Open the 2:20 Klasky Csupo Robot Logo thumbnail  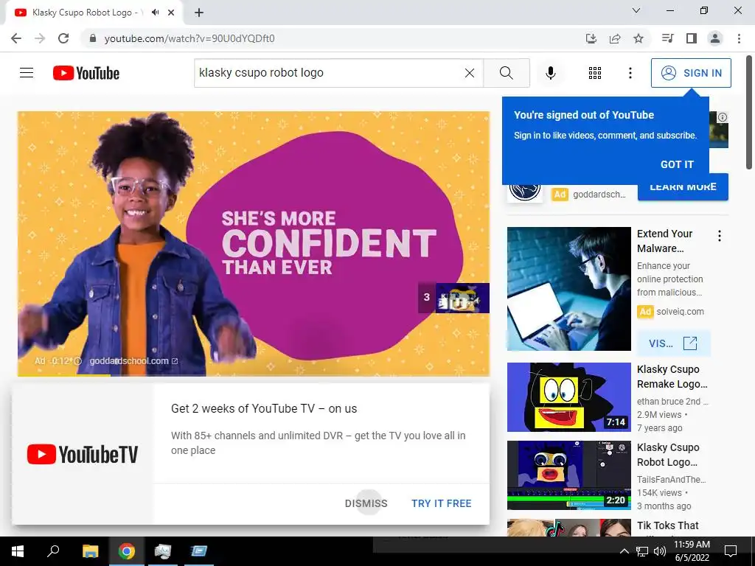[x=568, y=475]
